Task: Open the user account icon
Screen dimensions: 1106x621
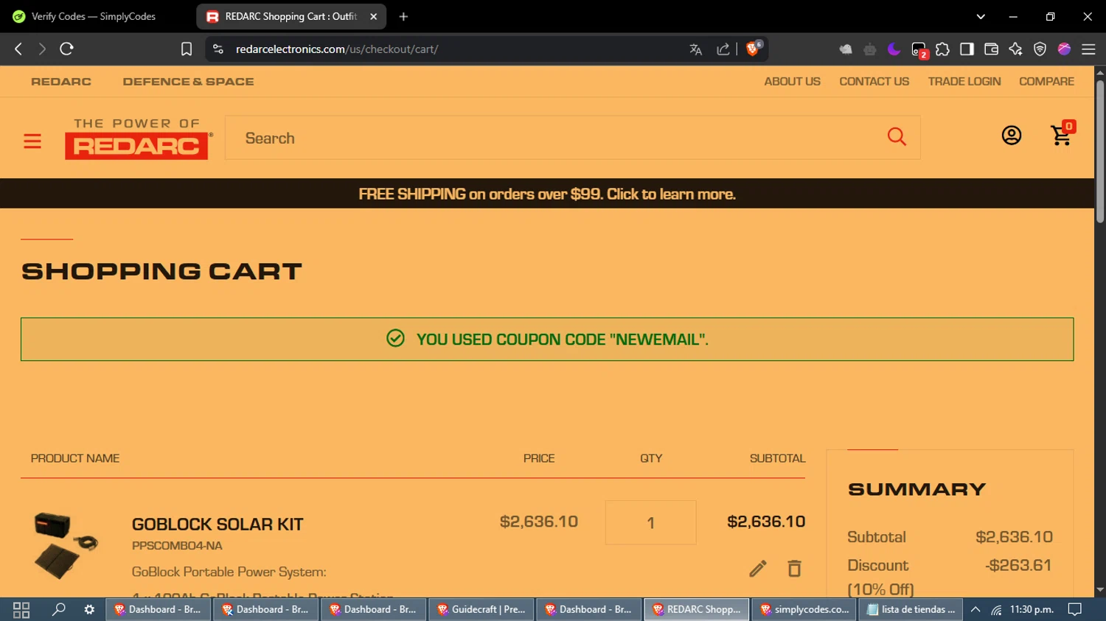Action: coord(1012,136)
